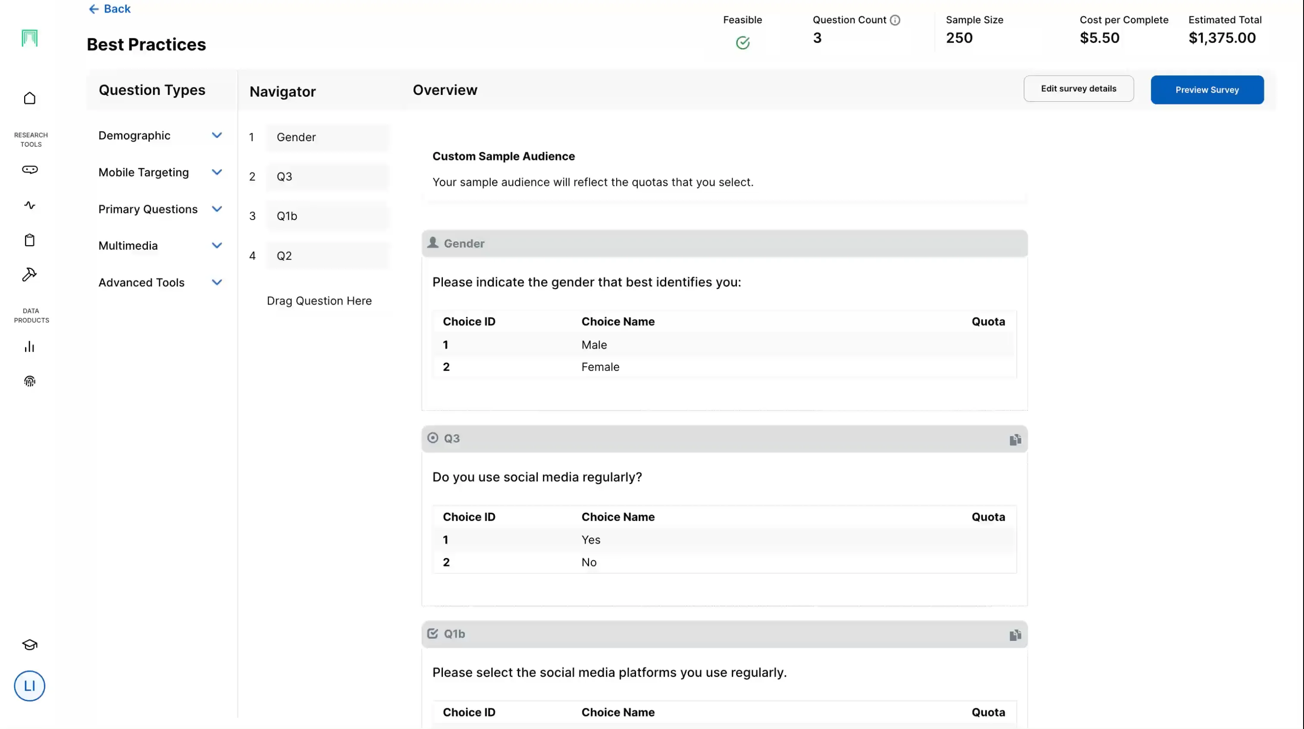
Task: Open the Home icon in the sidebar
Action: (x=30, y=98)
